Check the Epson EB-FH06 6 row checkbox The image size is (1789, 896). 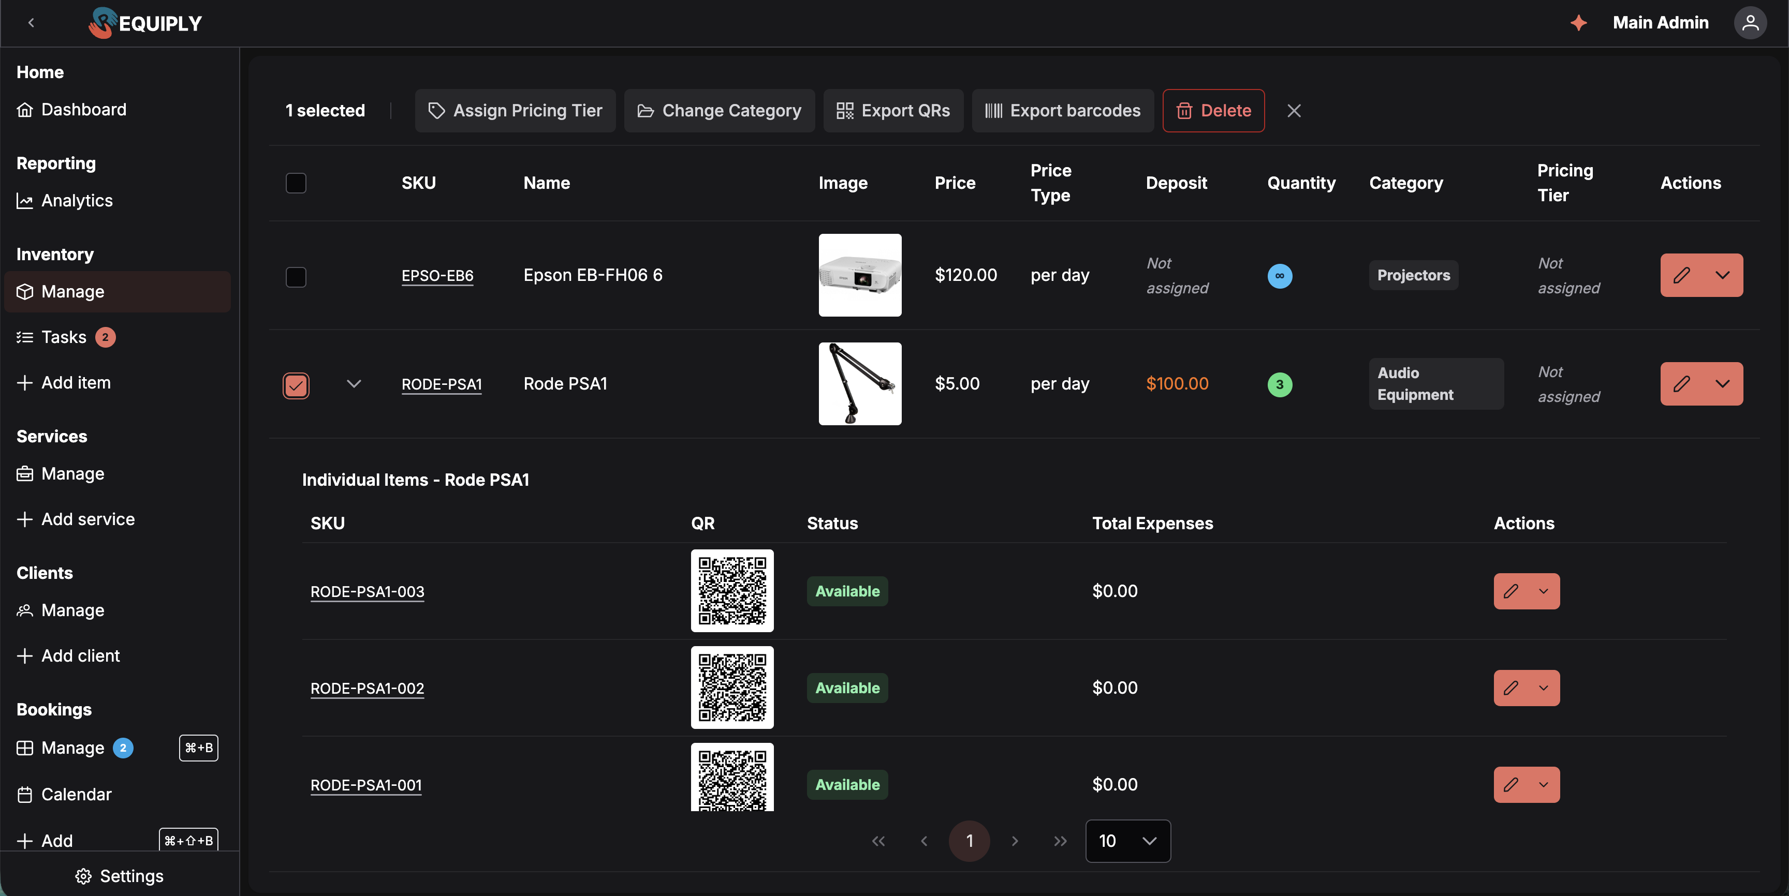point(296,277)
